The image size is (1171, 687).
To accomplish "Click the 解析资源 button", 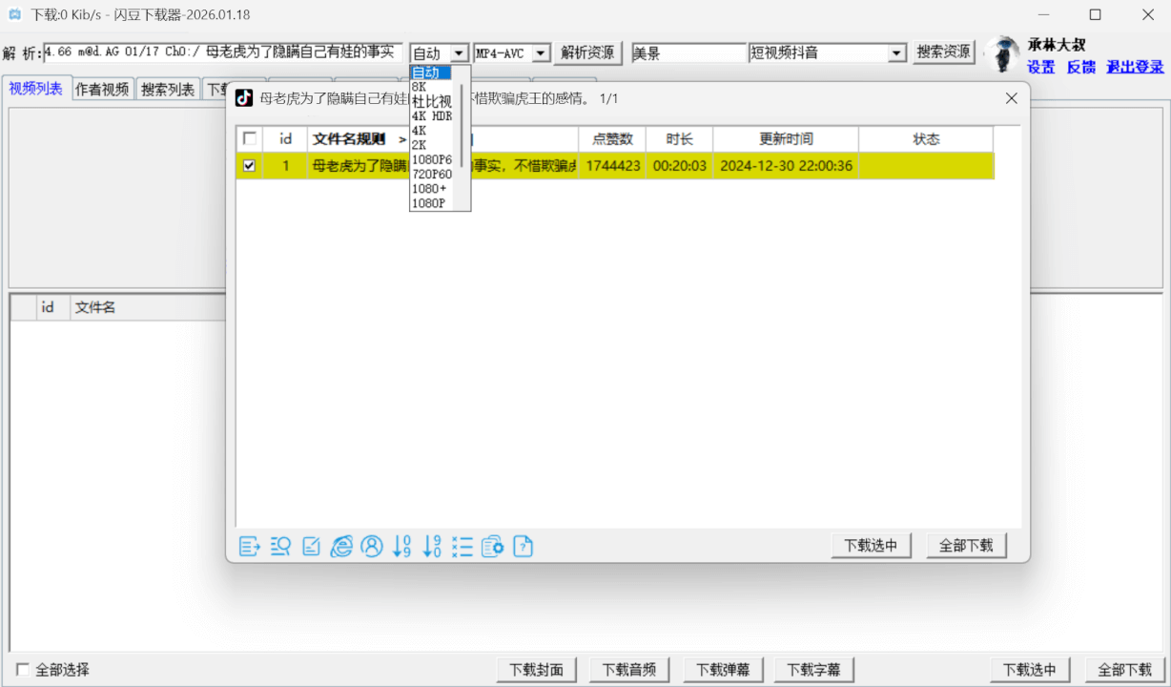I will 587,53.
